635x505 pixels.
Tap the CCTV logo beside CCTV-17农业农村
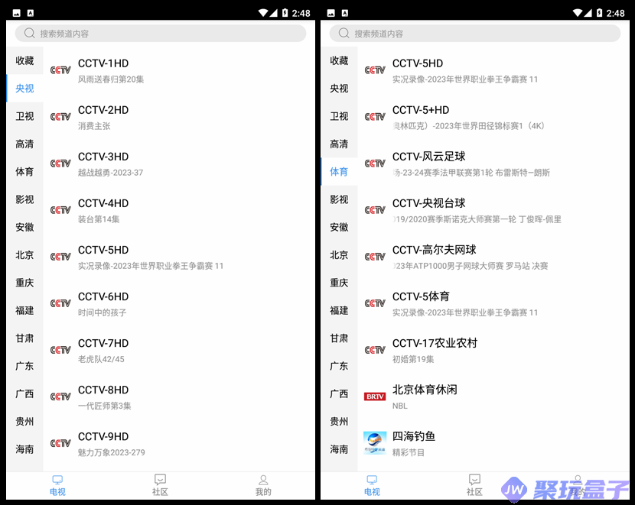[375, 350]
